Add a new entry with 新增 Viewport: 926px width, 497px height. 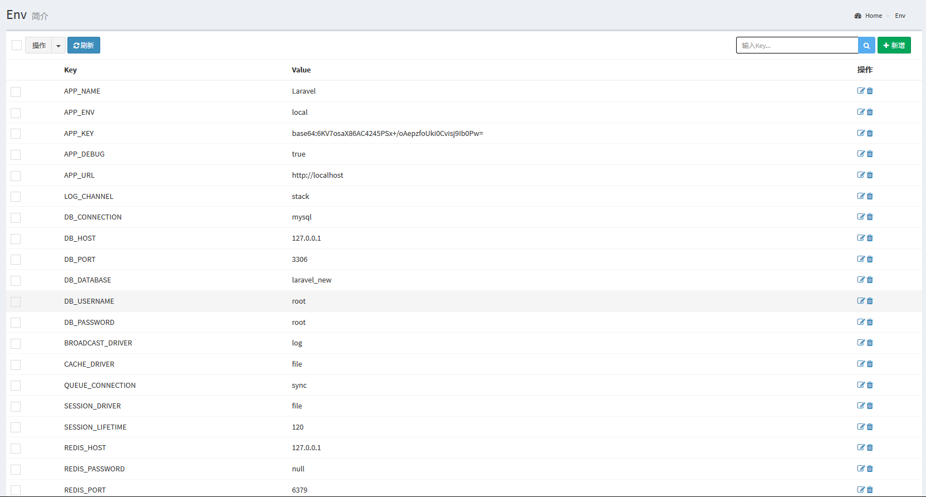pyautogui.click(x=894, y=45)
